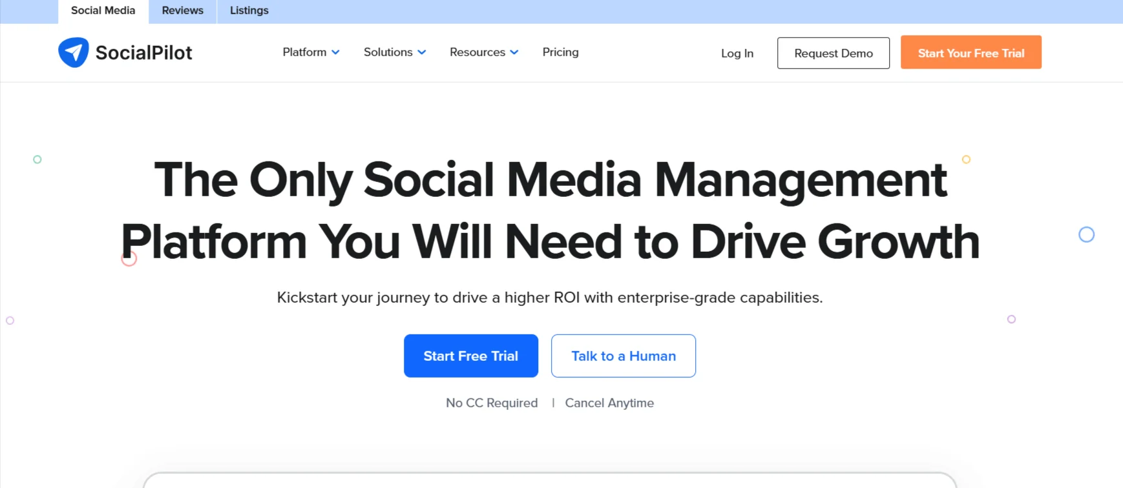The image size is (1123, 488).
Task: Click the No CC Required text
Action: pos(491,402)
